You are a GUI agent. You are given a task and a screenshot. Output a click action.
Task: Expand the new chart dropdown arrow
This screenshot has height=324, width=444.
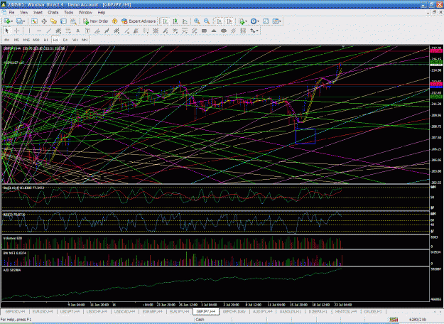coord(11,21)
